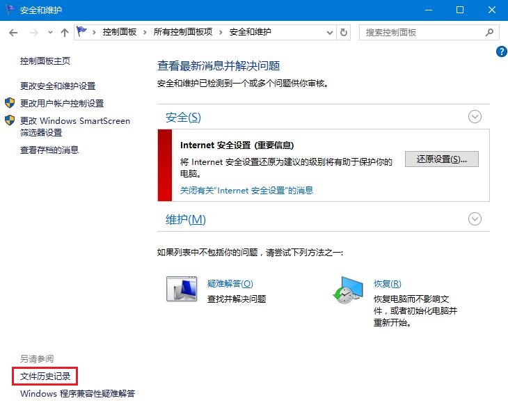Select 所有控制面板项 in the breadcrumb
The height and width of the screenshot is (412, 508).
tap(183, 32)
